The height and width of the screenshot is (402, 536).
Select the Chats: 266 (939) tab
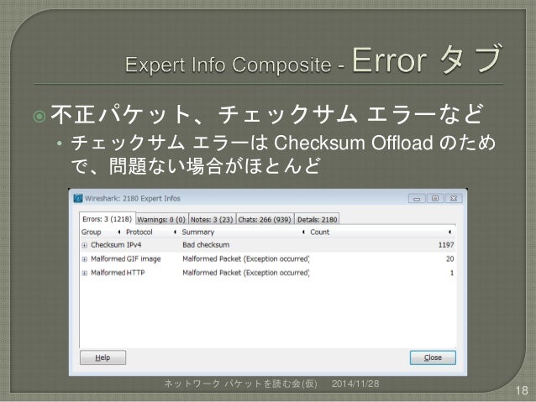tap(265, 220)
